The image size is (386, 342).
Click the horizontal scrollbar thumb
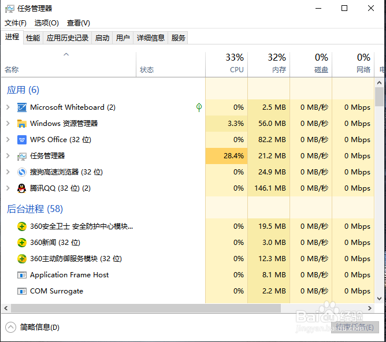click(146, 308)
